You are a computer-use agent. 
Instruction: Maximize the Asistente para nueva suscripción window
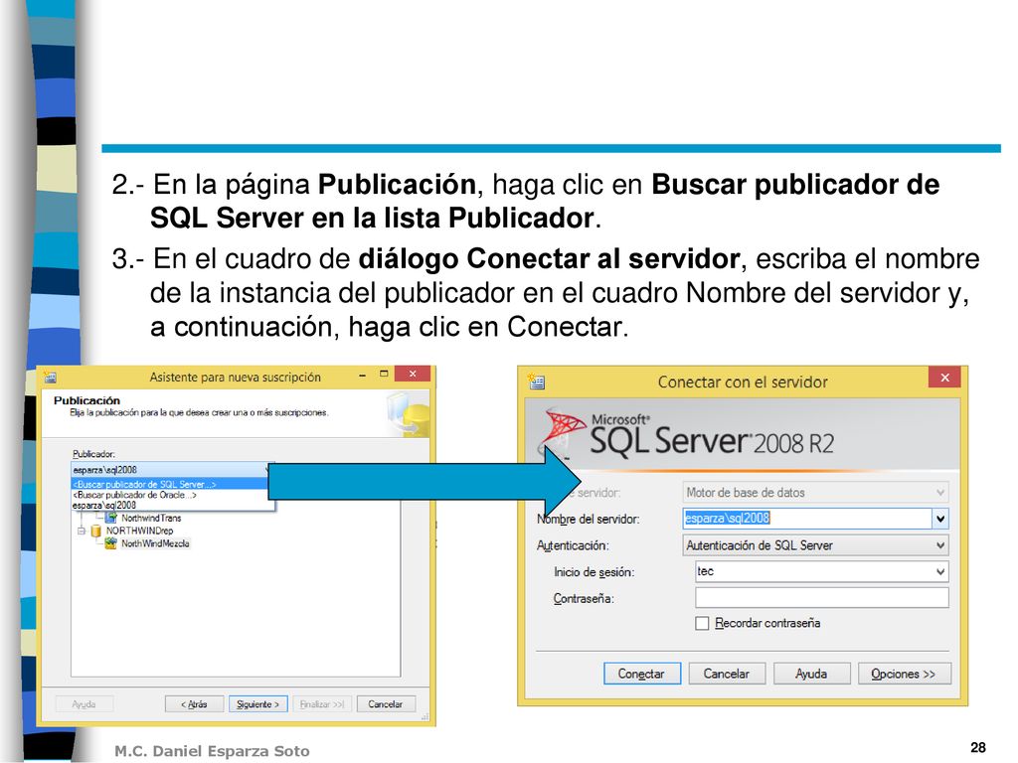tap(384, 375)
